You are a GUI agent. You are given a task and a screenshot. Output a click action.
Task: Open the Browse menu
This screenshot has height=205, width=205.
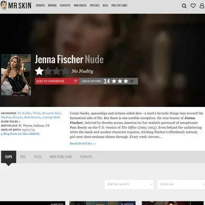(52, 5)
